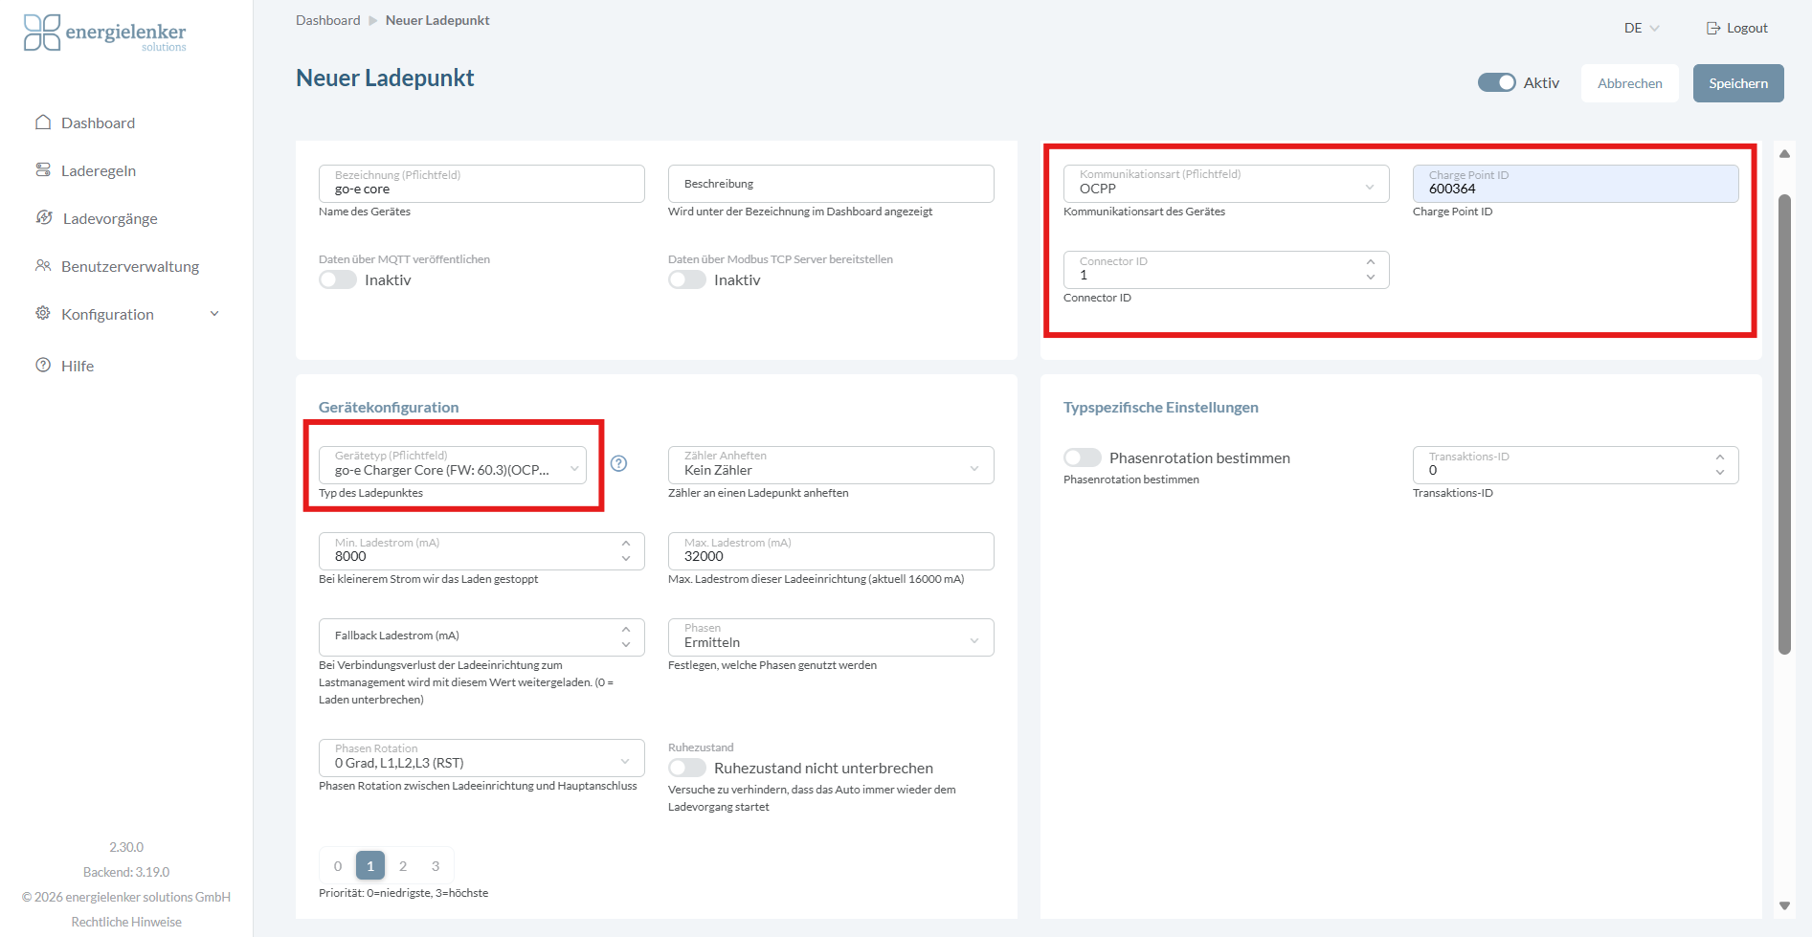The height and width of the screenshot is (937, 1812).
Task: Click the Benutzerverwaltung users icon
Action: pyautogui.click(x=43, y=266)
